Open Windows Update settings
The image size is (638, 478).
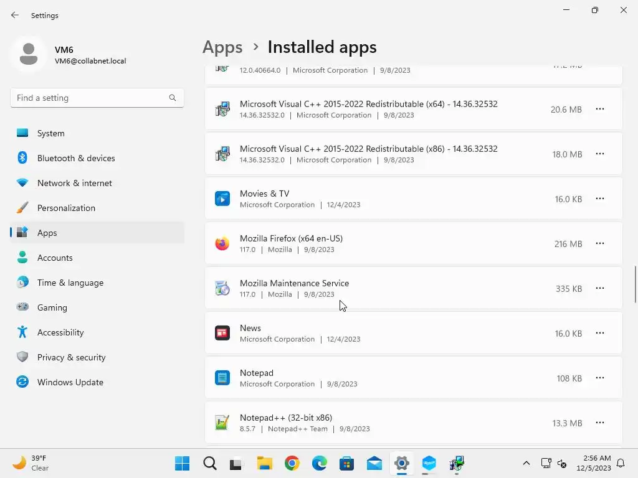(x=97, y=382)
